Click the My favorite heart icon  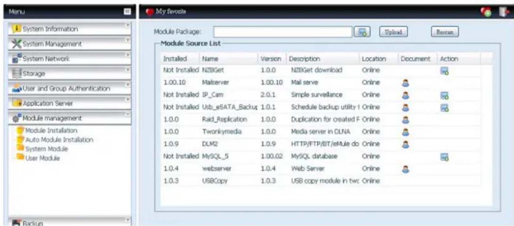click(x=150, y=12)
